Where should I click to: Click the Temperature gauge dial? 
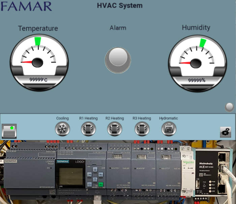point(38,57)
